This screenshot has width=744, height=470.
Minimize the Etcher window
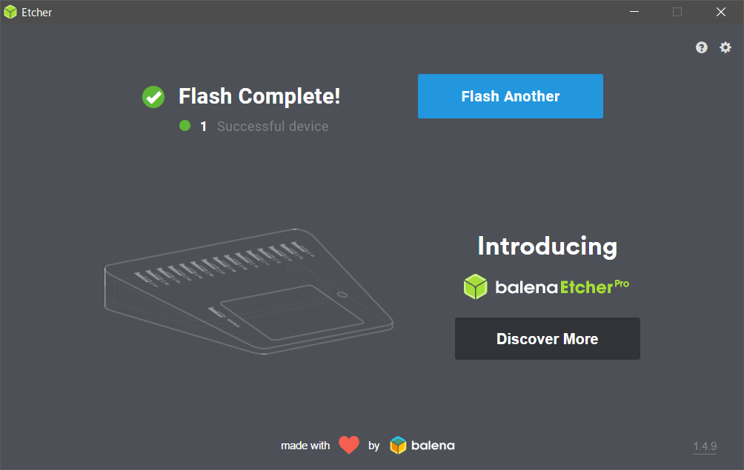coord(634,12)
